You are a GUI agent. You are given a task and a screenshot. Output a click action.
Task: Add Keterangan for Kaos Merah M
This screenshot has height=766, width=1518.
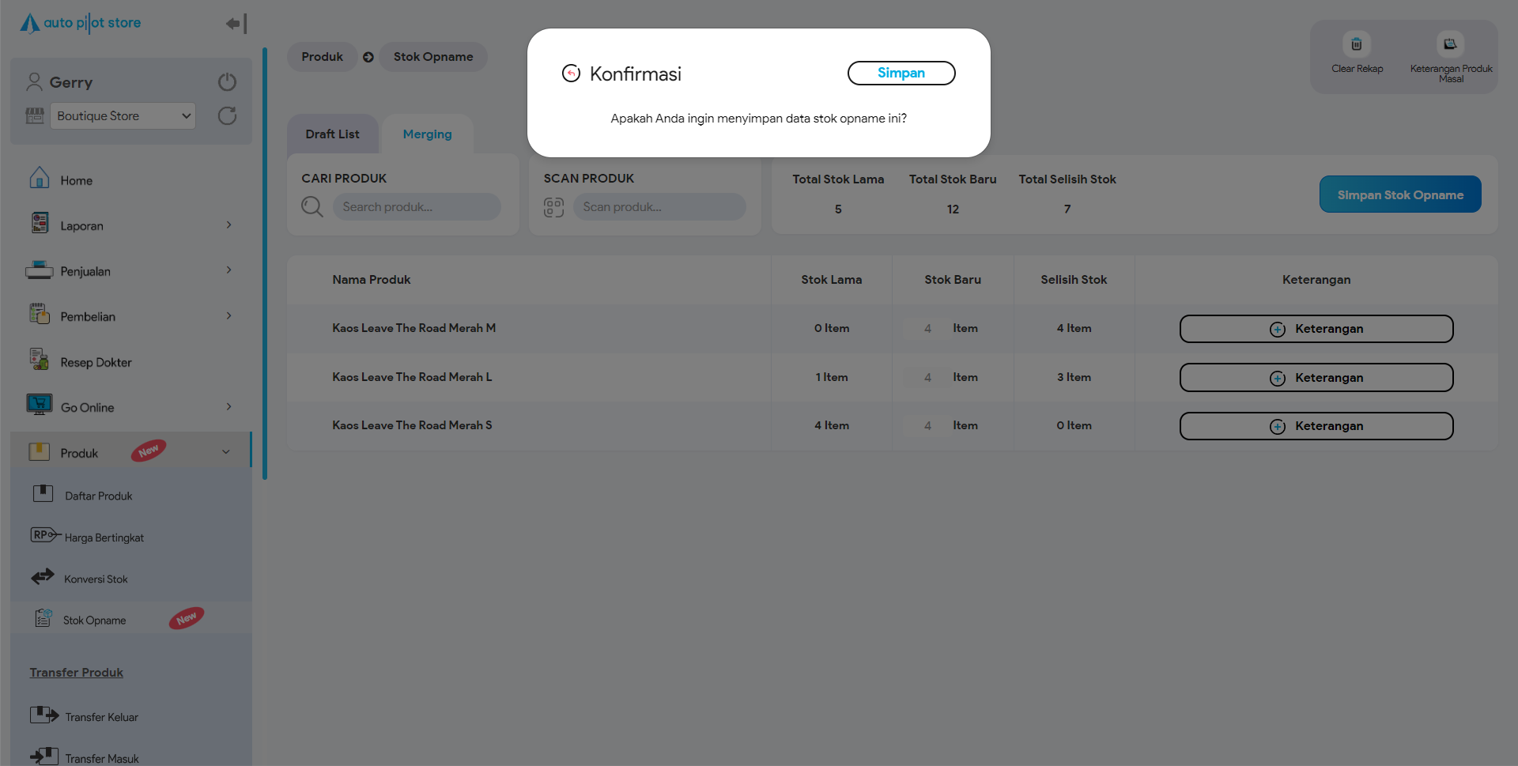pos(1316,329)
